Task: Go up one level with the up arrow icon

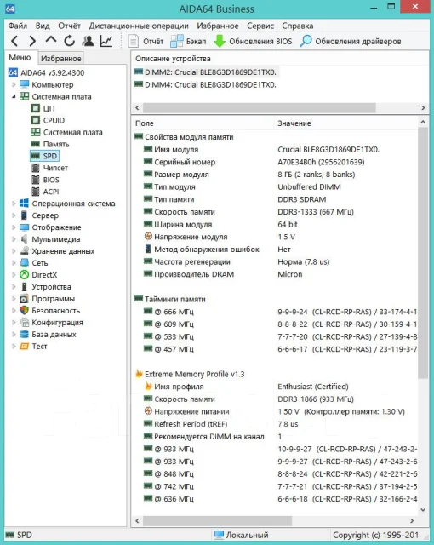Action: (51, 40)
